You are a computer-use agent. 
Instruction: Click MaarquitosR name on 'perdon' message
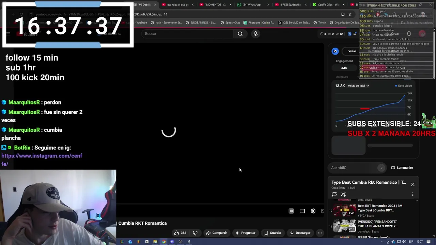coord(24,102)
